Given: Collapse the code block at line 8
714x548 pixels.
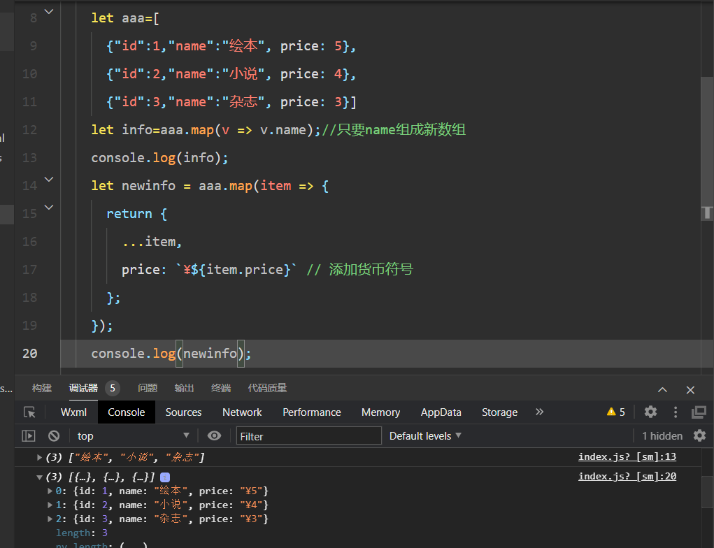Looking at the screenshot, I should pos(48,10).
